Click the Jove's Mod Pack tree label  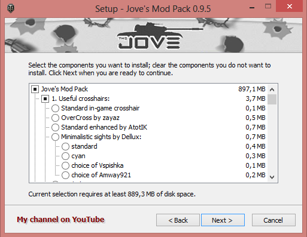(64, 89)
